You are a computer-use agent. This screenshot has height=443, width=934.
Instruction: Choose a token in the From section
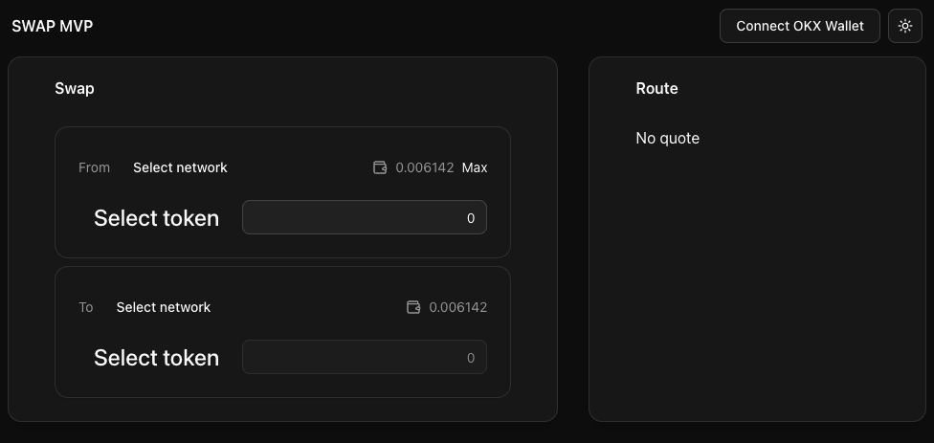pyautogui.click(x=156, y=218)
